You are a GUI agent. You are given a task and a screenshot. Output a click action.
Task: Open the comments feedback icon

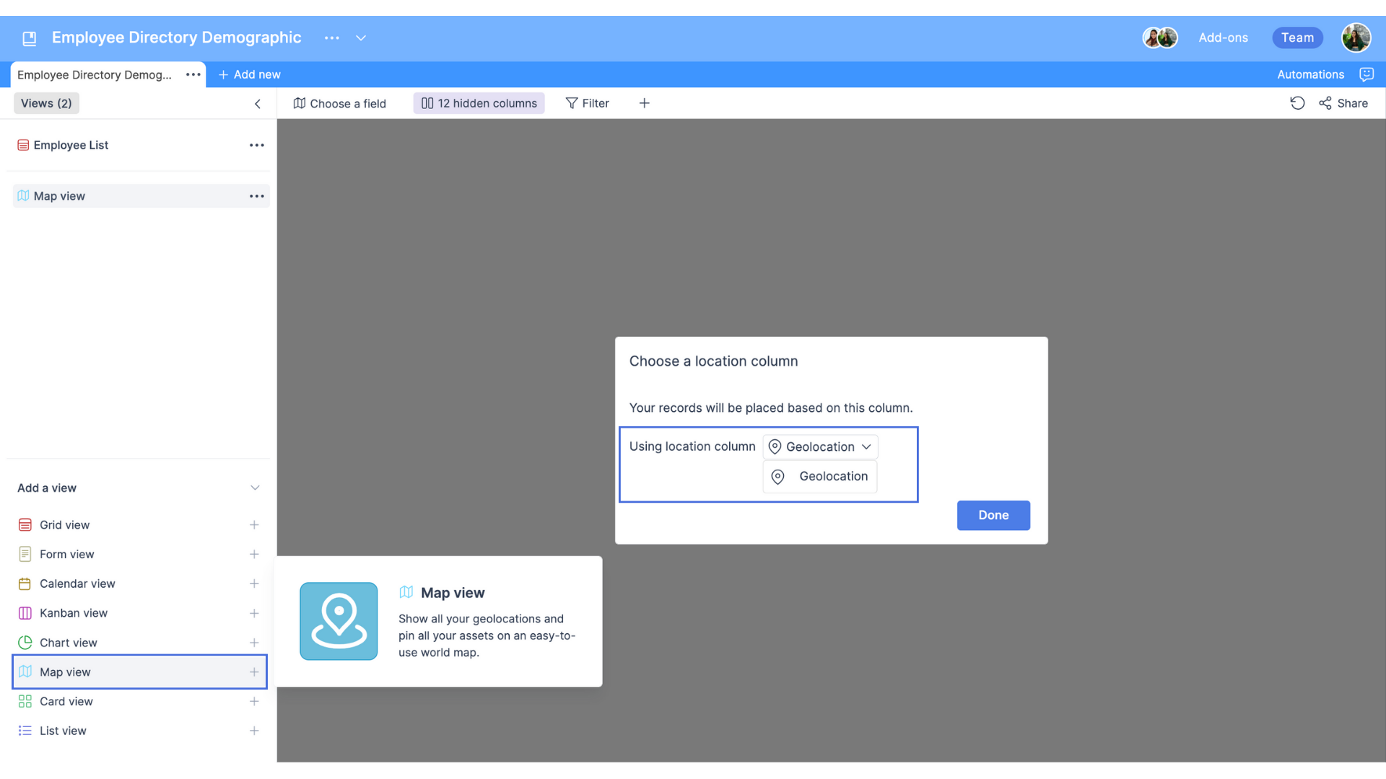coord(1366,74)
